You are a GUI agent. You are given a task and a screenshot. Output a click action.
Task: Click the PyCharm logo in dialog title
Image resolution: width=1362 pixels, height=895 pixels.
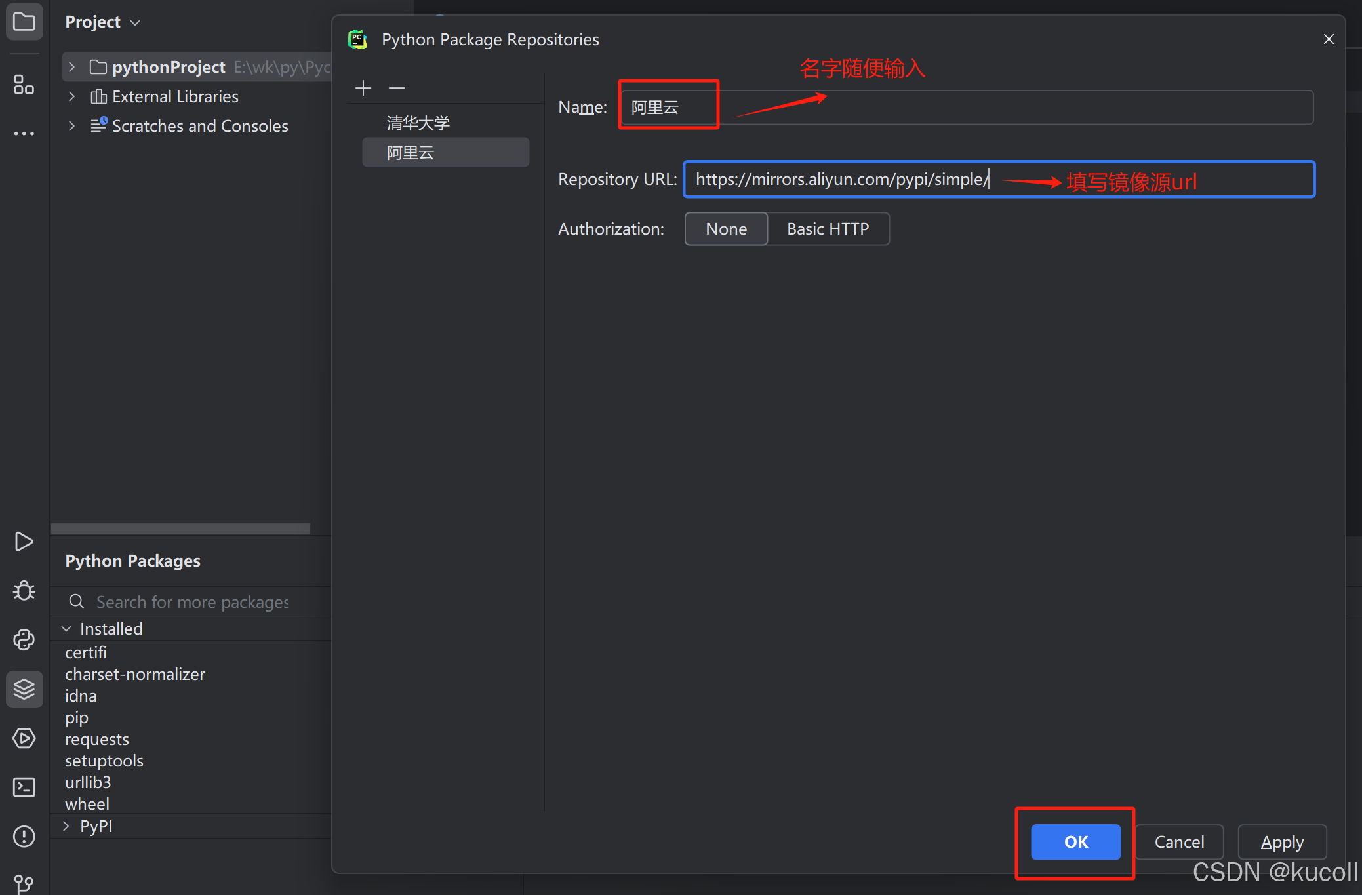357,39
